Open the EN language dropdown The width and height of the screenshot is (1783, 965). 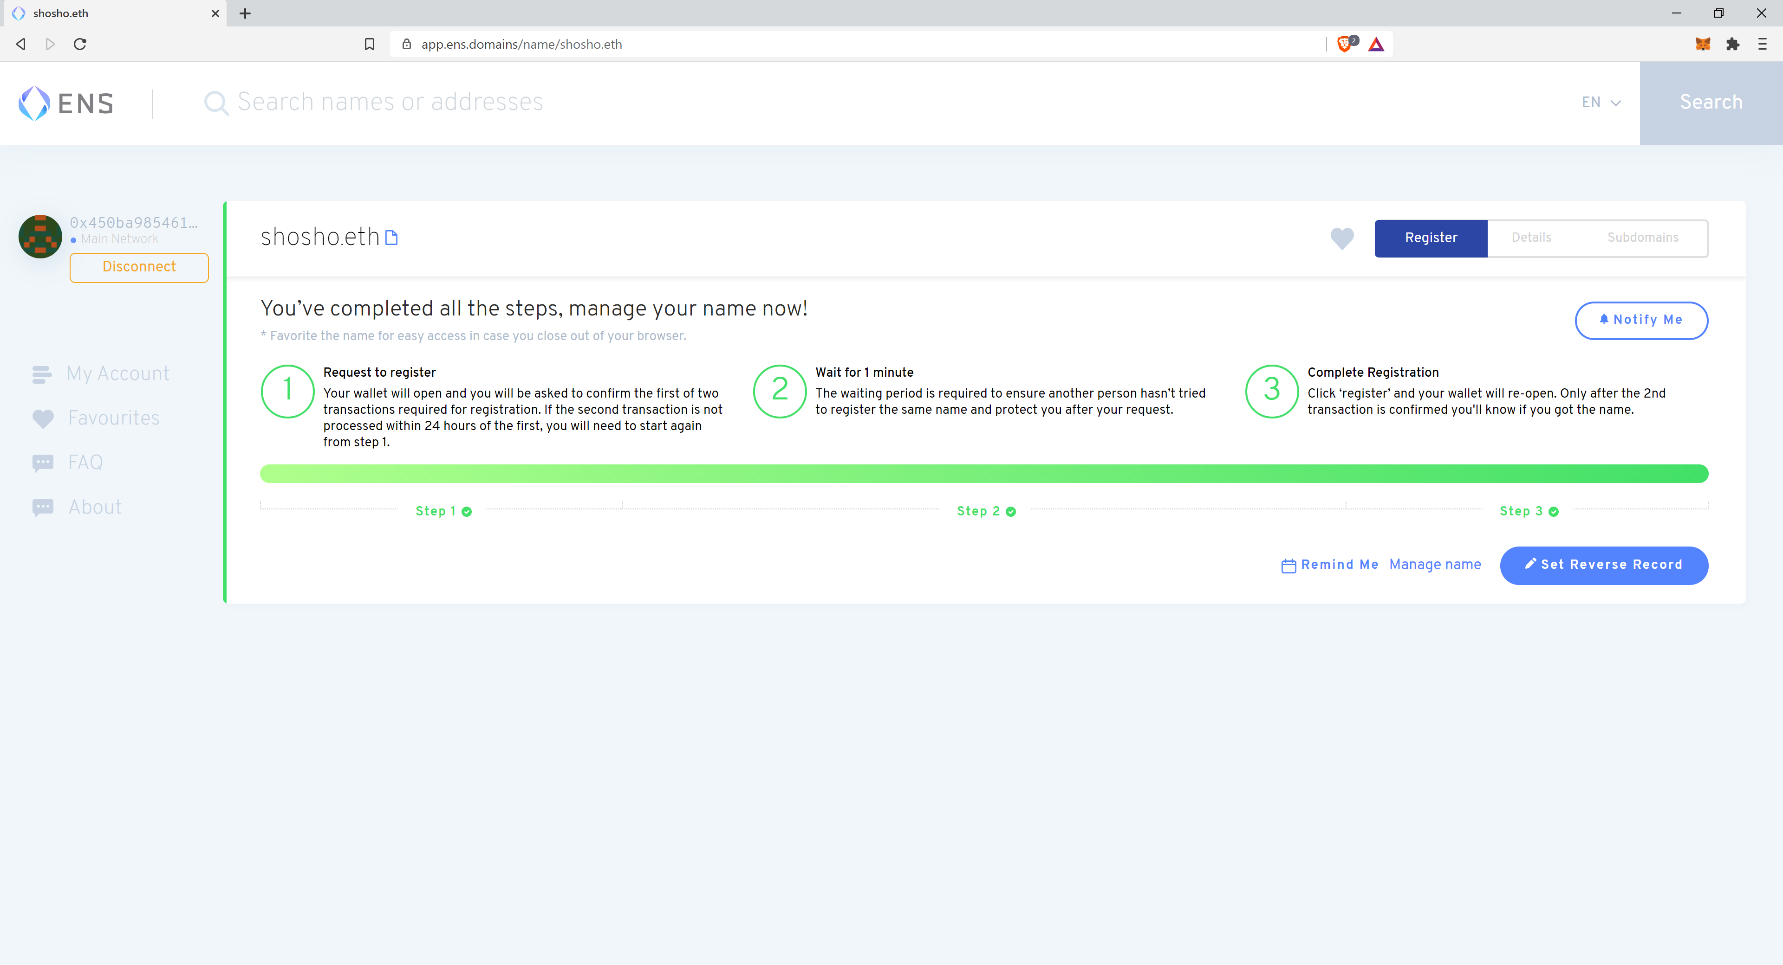coord(1601,103)
